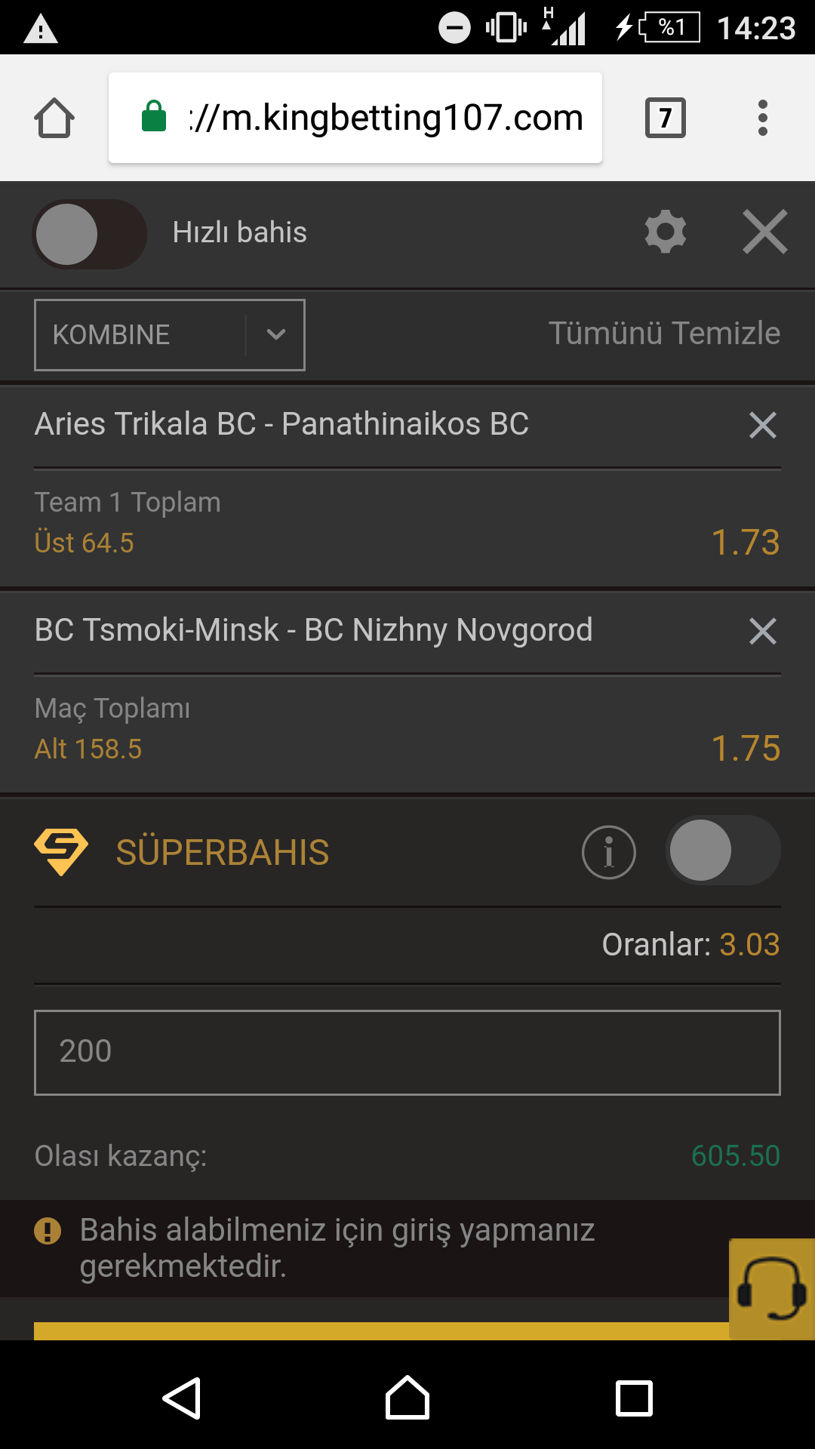Open browser tab switcher showing 7
The width and height of the screenshot is (815, 1449).
[666, 118]
